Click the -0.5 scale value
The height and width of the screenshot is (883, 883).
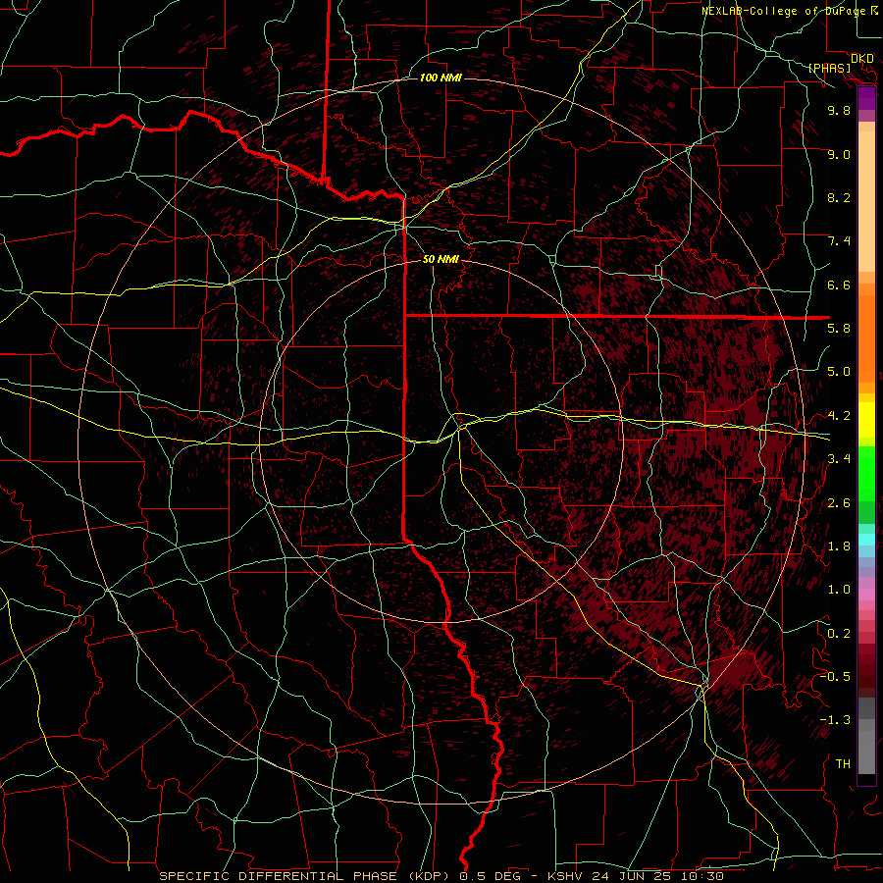click(x=835, y=677)
